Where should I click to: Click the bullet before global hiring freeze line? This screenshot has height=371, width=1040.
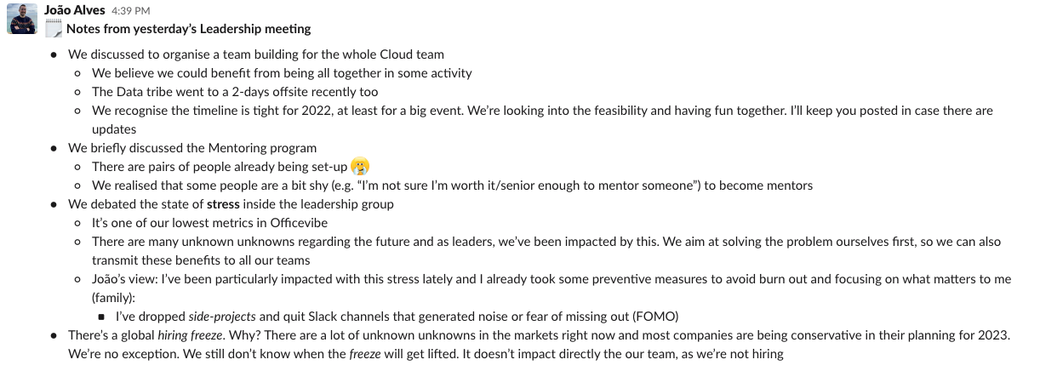(54, 335)
